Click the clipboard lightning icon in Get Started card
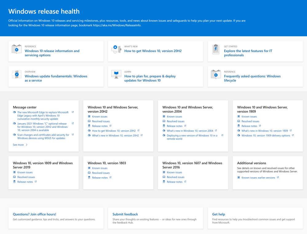The image size is (307, 234). coord(216,49)
